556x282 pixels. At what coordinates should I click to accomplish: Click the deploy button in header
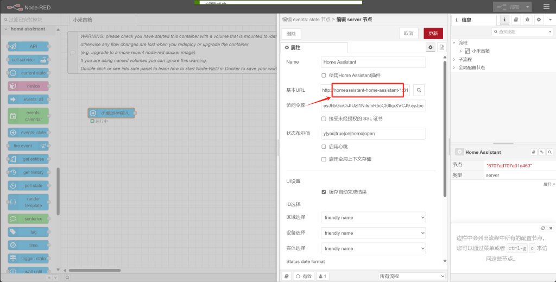[508, 7]
